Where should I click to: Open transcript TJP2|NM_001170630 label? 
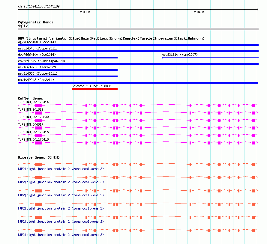(33, 117)
